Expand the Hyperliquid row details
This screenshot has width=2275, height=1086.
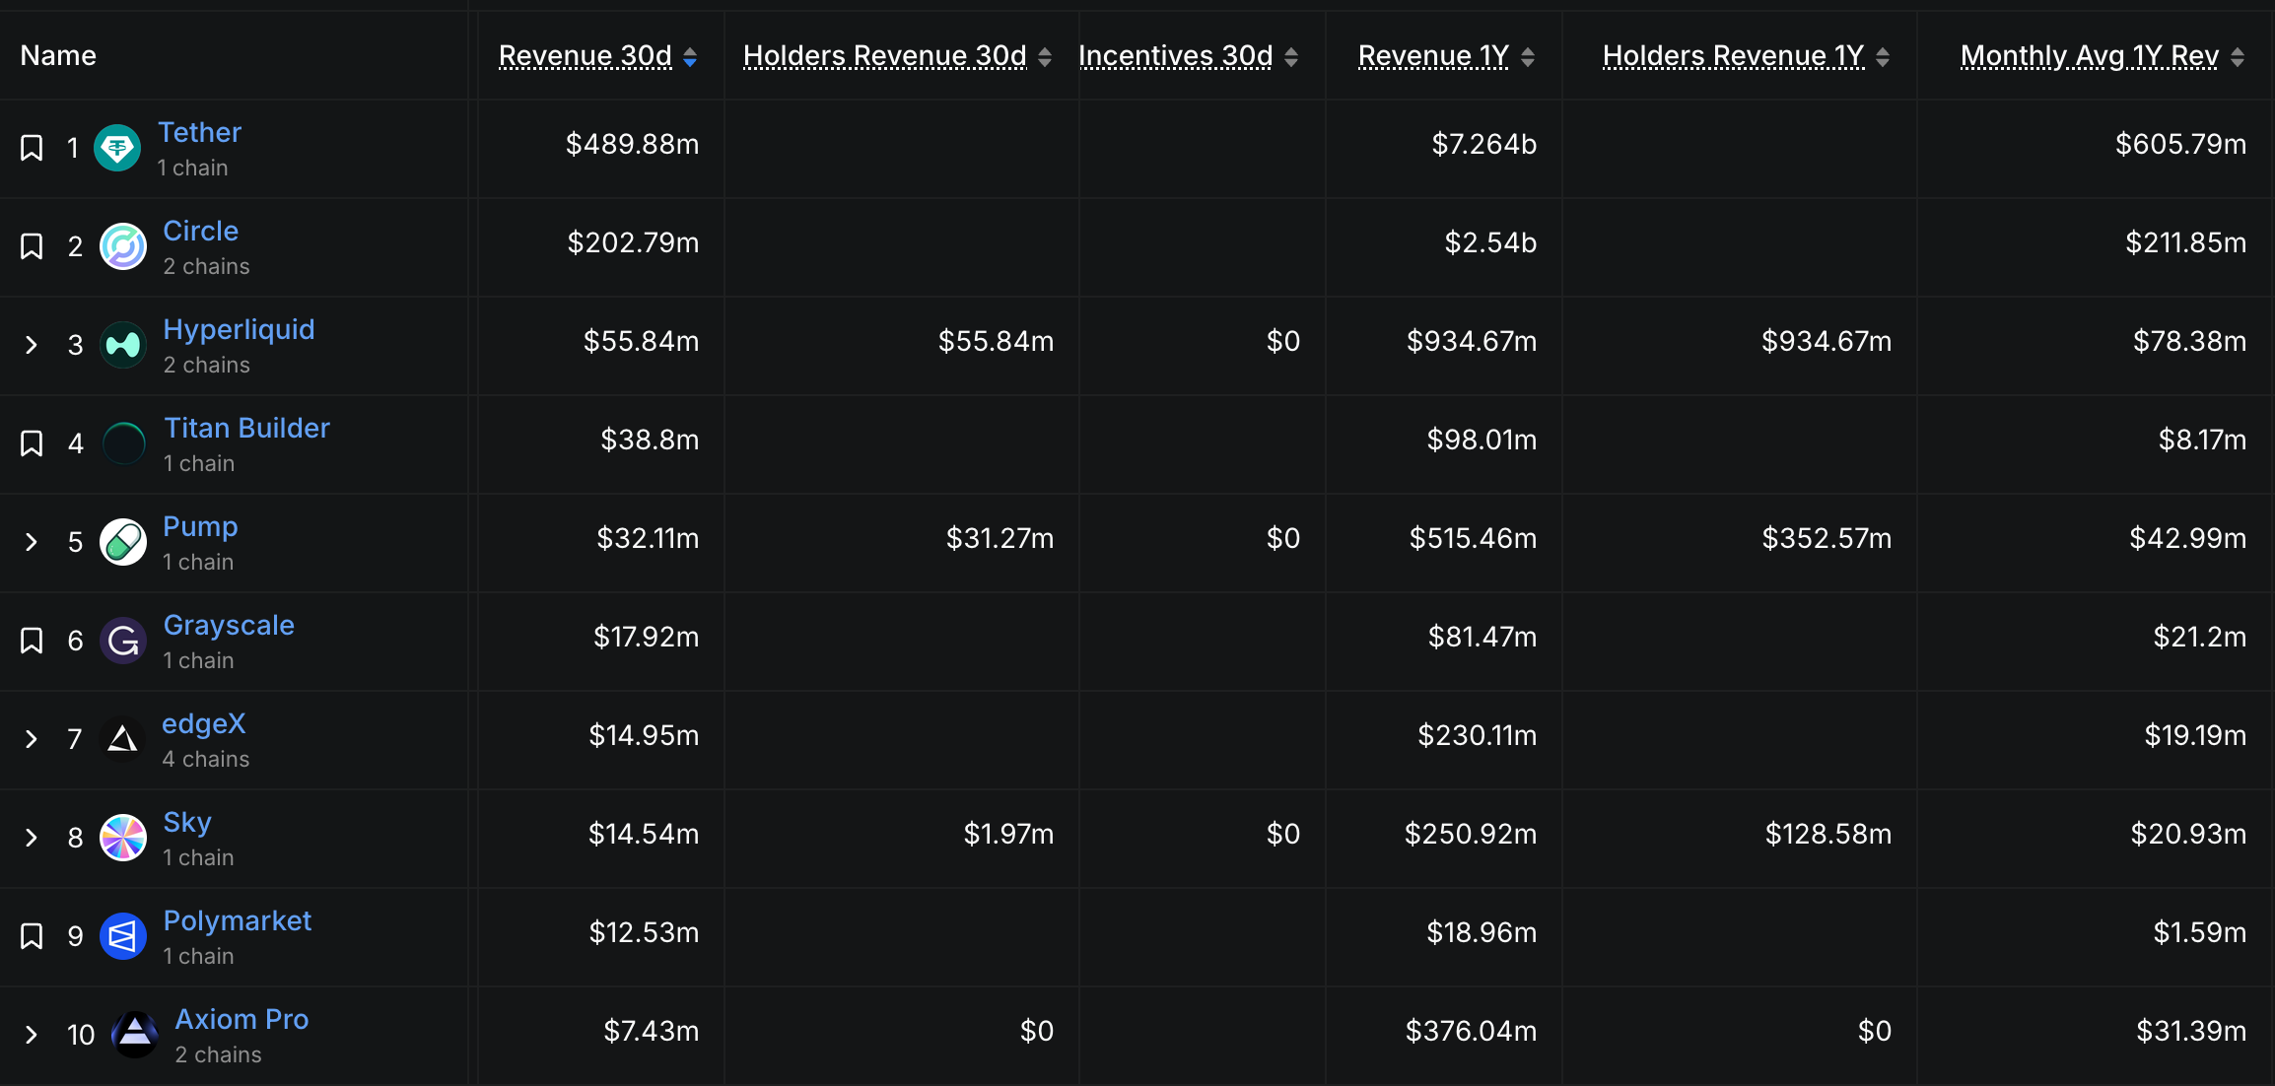[31, 345]
